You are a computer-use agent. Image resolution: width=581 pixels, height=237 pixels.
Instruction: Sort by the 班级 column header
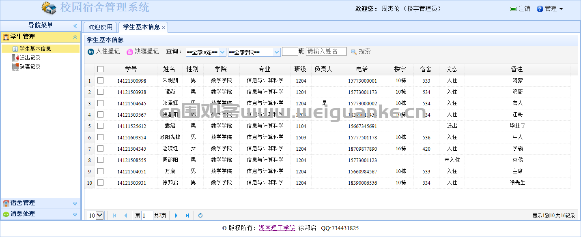click(x=301, y=69)
